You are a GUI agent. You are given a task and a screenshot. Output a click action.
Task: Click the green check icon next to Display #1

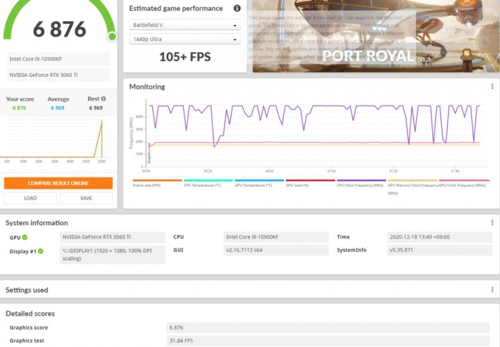coord(40,252)
